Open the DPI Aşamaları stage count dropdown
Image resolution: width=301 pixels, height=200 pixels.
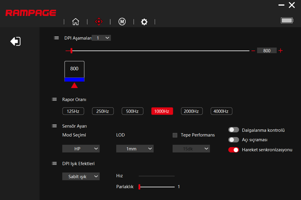pos(101,38)
